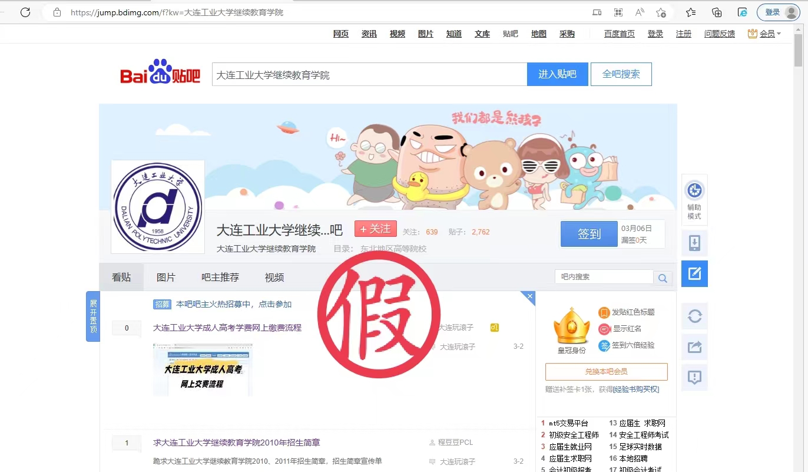Expand the 展开置顶 side tab
Screen dimensions: 808x472
point(93,316)
